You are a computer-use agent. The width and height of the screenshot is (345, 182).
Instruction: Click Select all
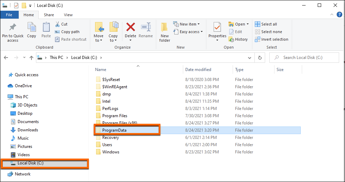[x=266, y=24]
